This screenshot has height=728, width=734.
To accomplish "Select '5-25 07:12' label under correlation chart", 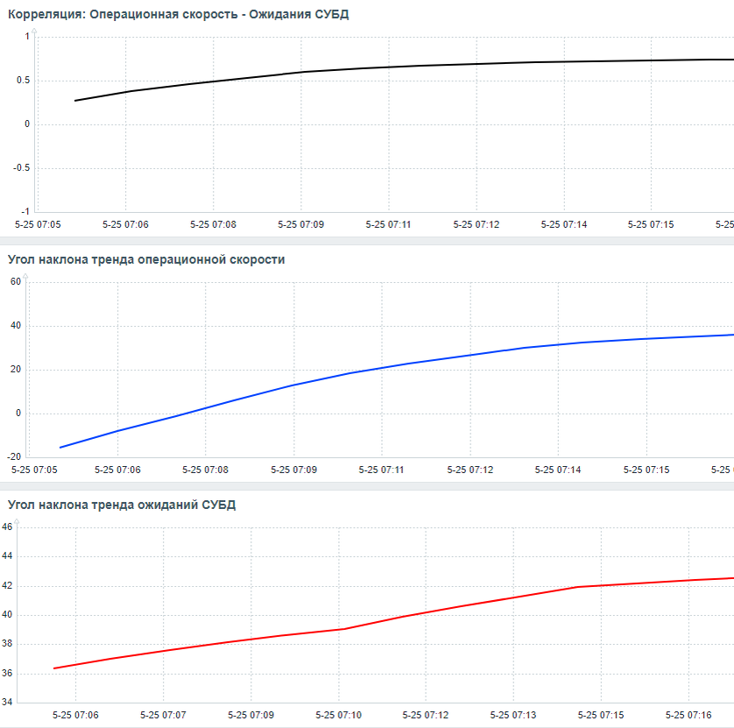I will (476, 225).
